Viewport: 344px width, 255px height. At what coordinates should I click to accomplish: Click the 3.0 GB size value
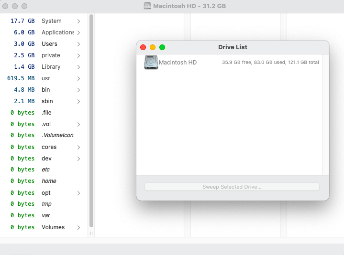click(x=24, y=44)
